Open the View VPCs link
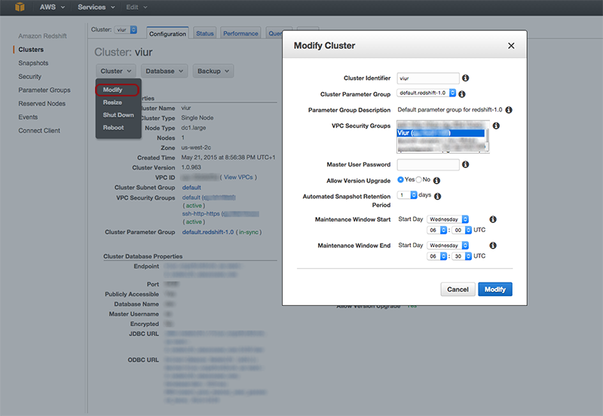This screenshot has width=603, height=416. click(x=238, y=177)
